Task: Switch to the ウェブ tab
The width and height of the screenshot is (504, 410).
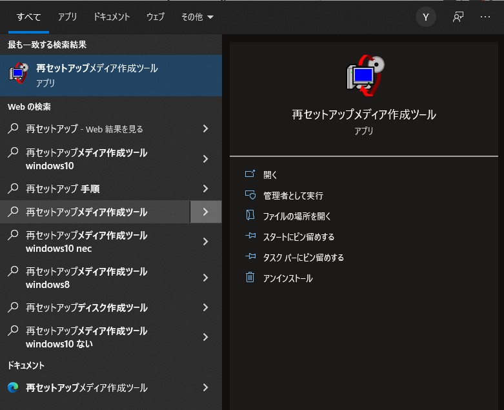Action: 156,17
